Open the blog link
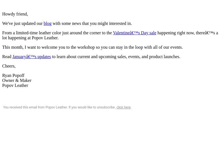Viewport: 221px width, 166px height. (48, 24)
